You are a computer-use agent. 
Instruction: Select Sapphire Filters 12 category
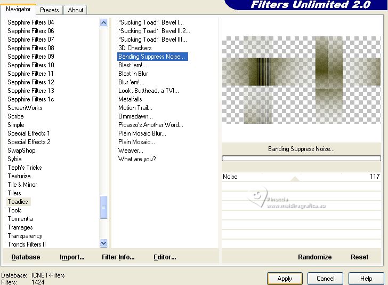(x=31, y=82)
